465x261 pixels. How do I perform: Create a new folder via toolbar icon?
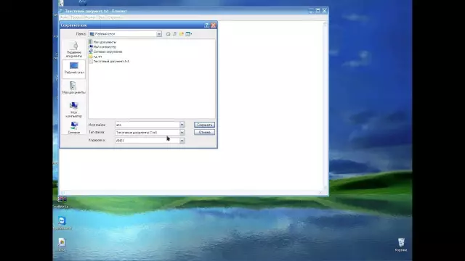click(x=181, y=34)
